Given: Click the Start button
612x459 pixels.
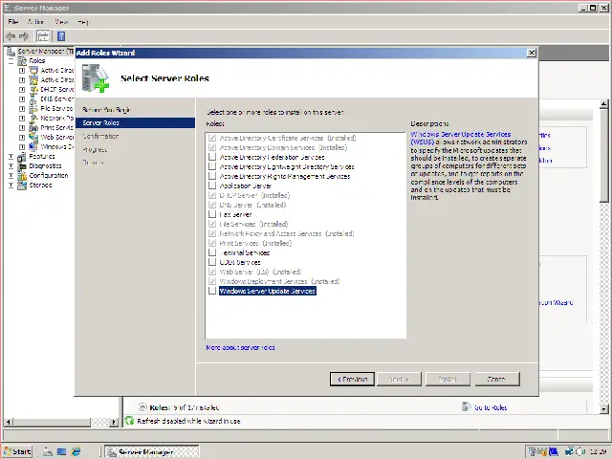Looking at the screenshot, I should (x=17, y=451).
